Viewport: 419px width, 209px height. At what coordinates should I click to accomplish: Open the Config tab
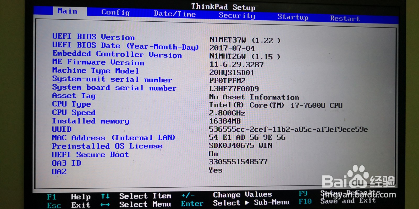[x=115, y=12]
